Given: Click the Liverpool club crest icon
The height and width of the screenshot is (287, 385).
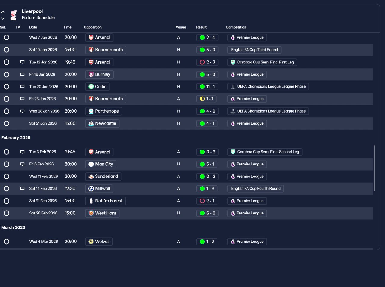Looking at the screenshot, I should (13, 15).
